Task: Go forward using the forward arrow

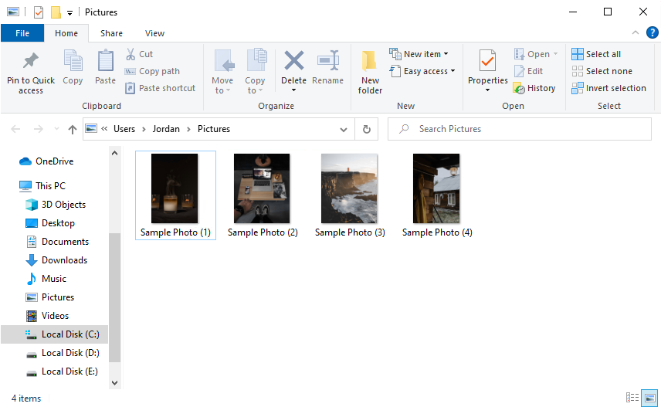Action: pyautogui.click(x=39, y=129)
